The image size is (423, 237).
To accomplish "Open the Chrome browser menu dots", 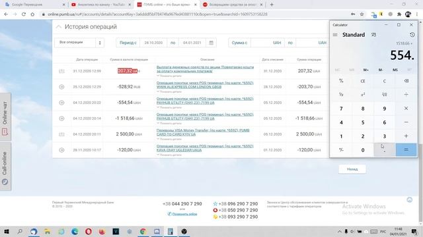I will [417, 14].
